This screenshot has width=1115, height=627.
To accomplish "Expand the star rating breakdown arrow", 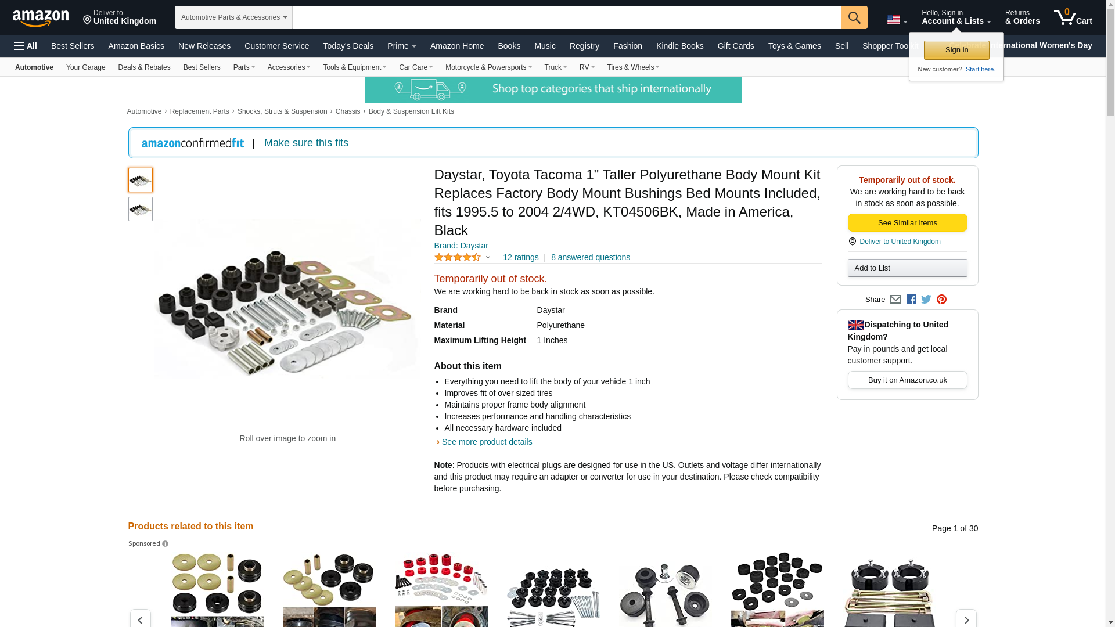I will tap(488, 257).
